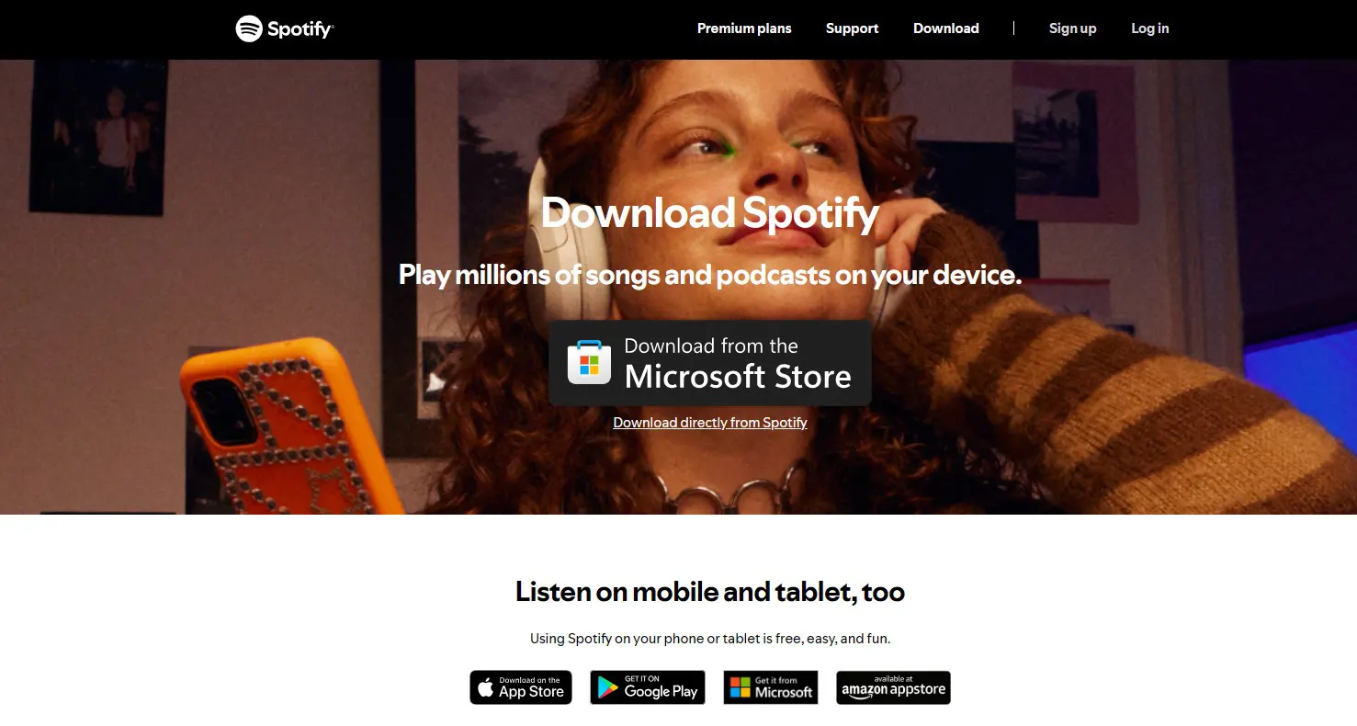Click the Microsoft Store shopping bag icon
The image size is (1357, 726).
point(589,362)
